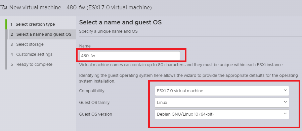
Task: Jump to step 3 Select storage
Action: [27, 44]
